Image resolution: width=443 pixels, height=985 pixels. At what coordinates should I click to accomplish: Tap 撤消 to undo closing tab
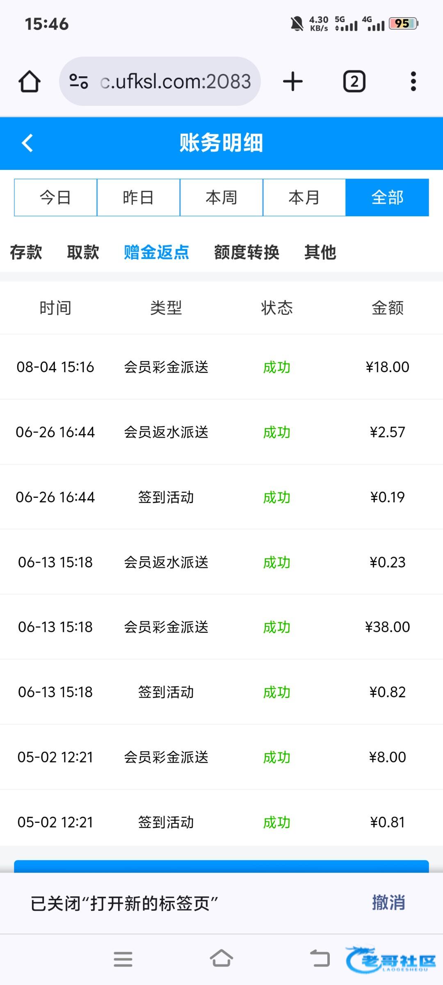388,903
